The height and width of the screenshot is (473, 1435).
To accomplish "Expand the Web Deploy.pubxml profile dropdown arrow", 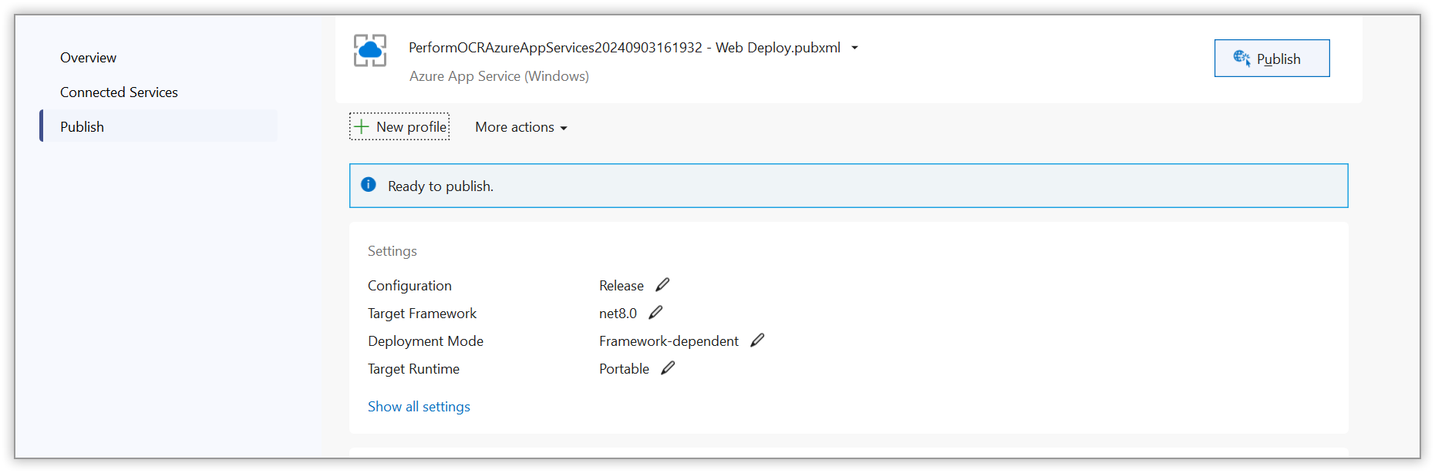I will pos(854,48).
